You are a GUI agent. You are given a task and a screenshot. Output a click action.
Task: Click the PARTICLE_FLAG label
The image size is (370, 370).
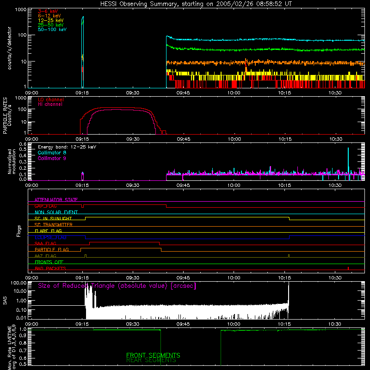tap(52, 249)
